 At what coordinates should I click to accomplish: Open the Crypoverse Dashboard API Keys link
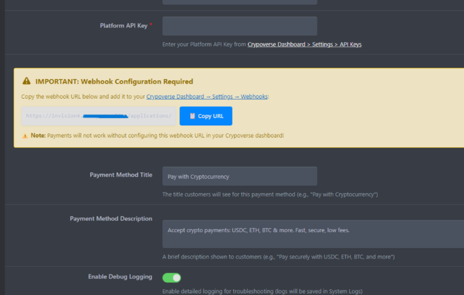[x=304, y=44]
